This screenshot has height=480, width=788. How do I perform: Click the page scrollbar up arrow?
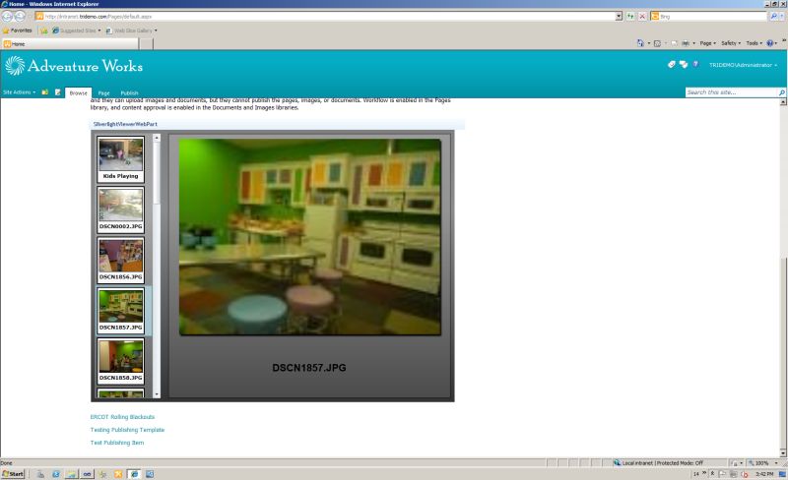tap(783, 102)
